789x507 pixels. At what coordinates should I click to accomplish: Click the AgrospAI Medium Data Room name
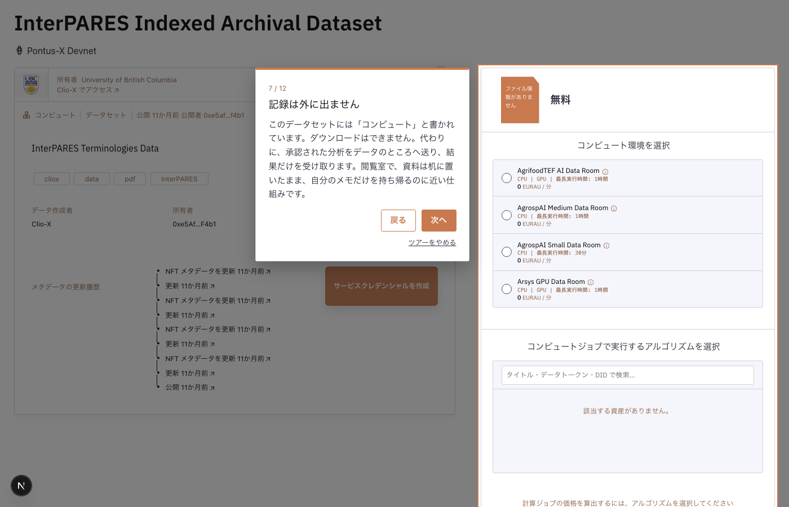pos(563,208)
